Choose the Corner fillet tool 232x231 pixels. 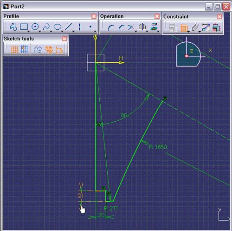pos(111,27)
